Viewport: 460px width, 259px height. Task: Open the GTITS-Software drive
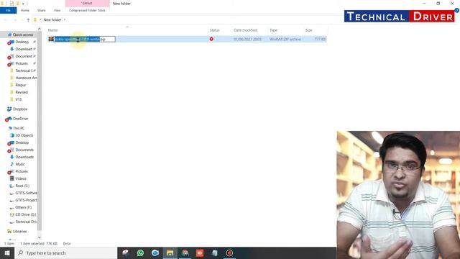coord(26,193)
